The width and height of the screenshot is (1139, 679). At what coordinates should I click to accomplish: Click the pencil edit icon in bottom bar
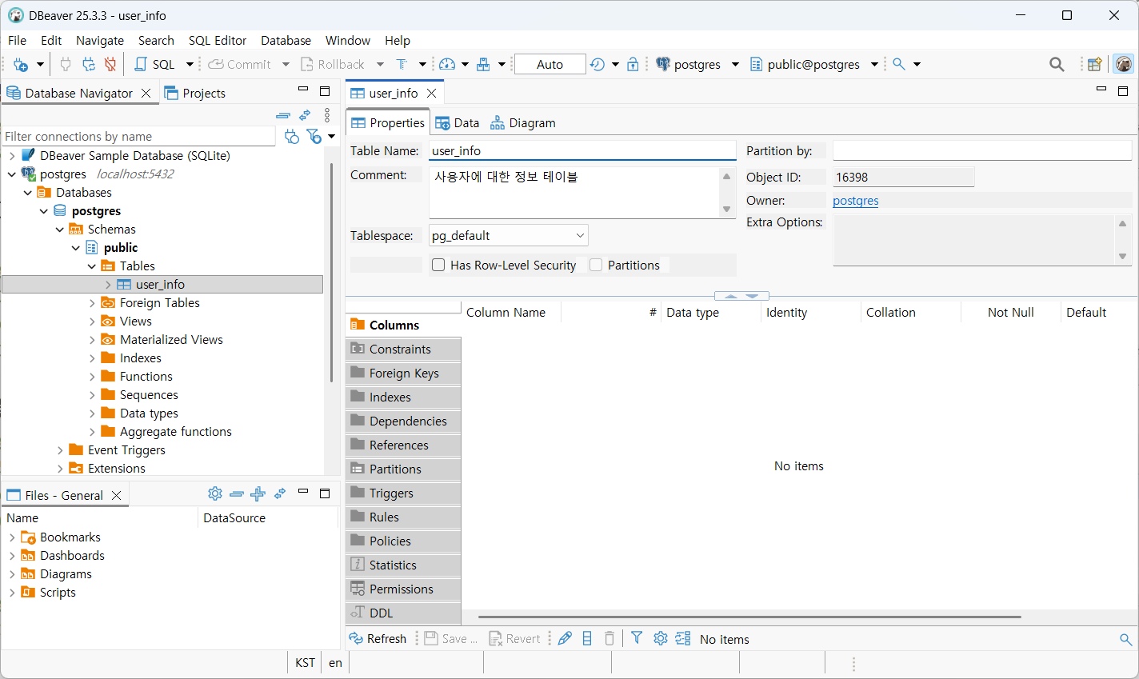click(565, 638)
